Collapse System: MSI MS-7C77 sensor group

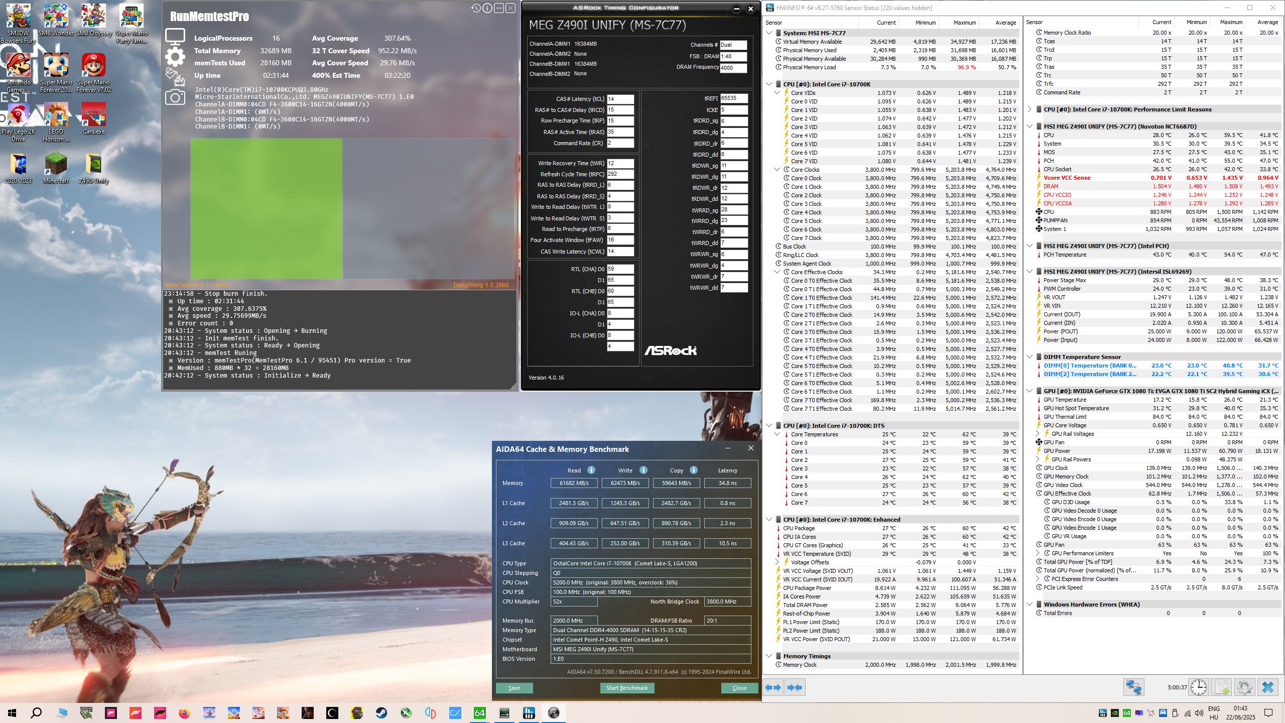(769, 33)
